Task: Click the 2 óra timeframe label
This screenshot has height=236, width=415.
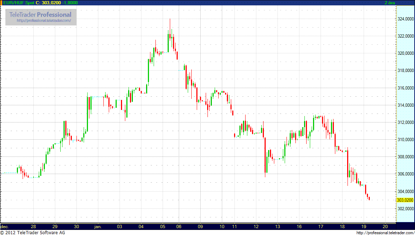Action: coord(390,3)
